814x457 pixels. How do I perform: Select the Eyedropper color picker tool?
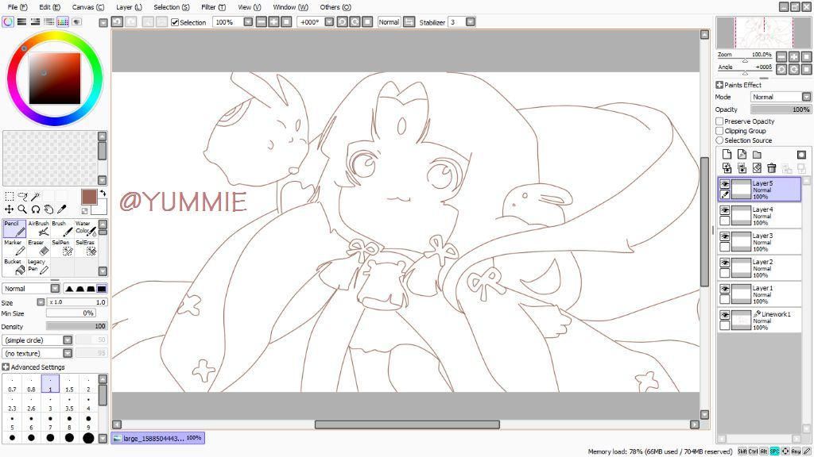tap(61, 209)
